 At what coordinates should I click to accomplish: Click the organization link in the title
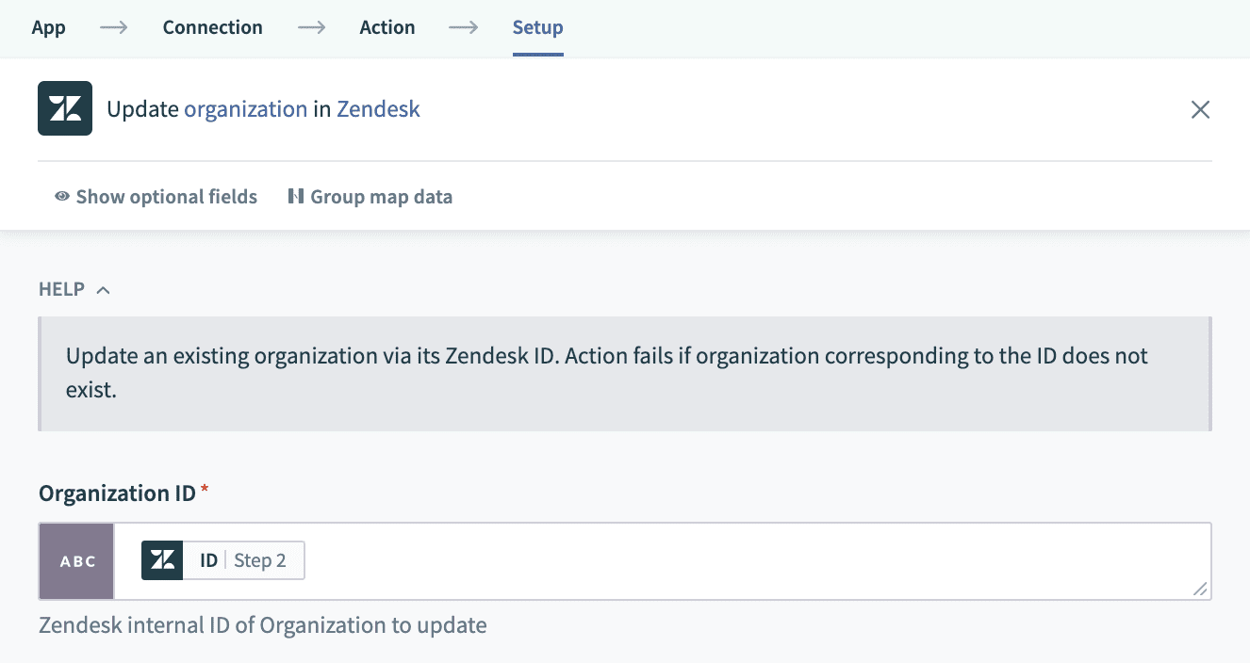245,108
